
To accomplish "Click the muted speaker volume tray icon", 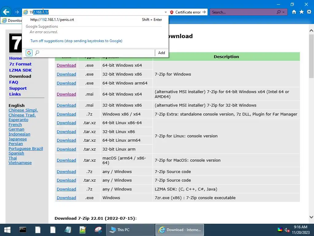I will pos(287,230).
